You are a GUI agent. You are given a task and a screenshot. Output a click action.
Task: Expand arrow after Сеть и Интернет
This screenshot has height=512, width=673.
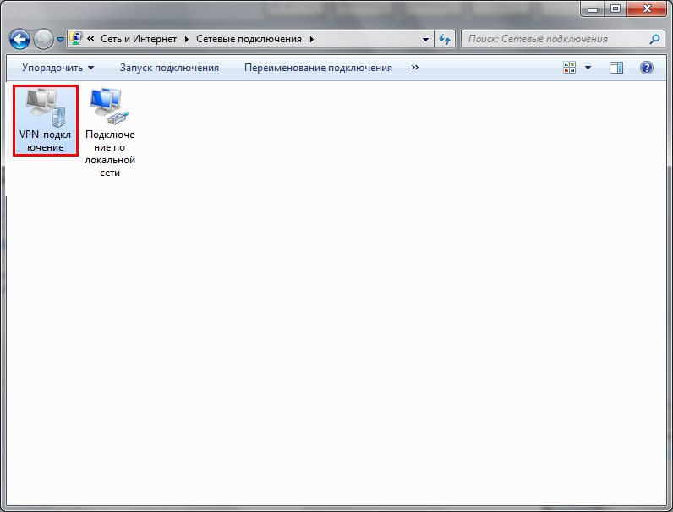[x=187, y=39]
